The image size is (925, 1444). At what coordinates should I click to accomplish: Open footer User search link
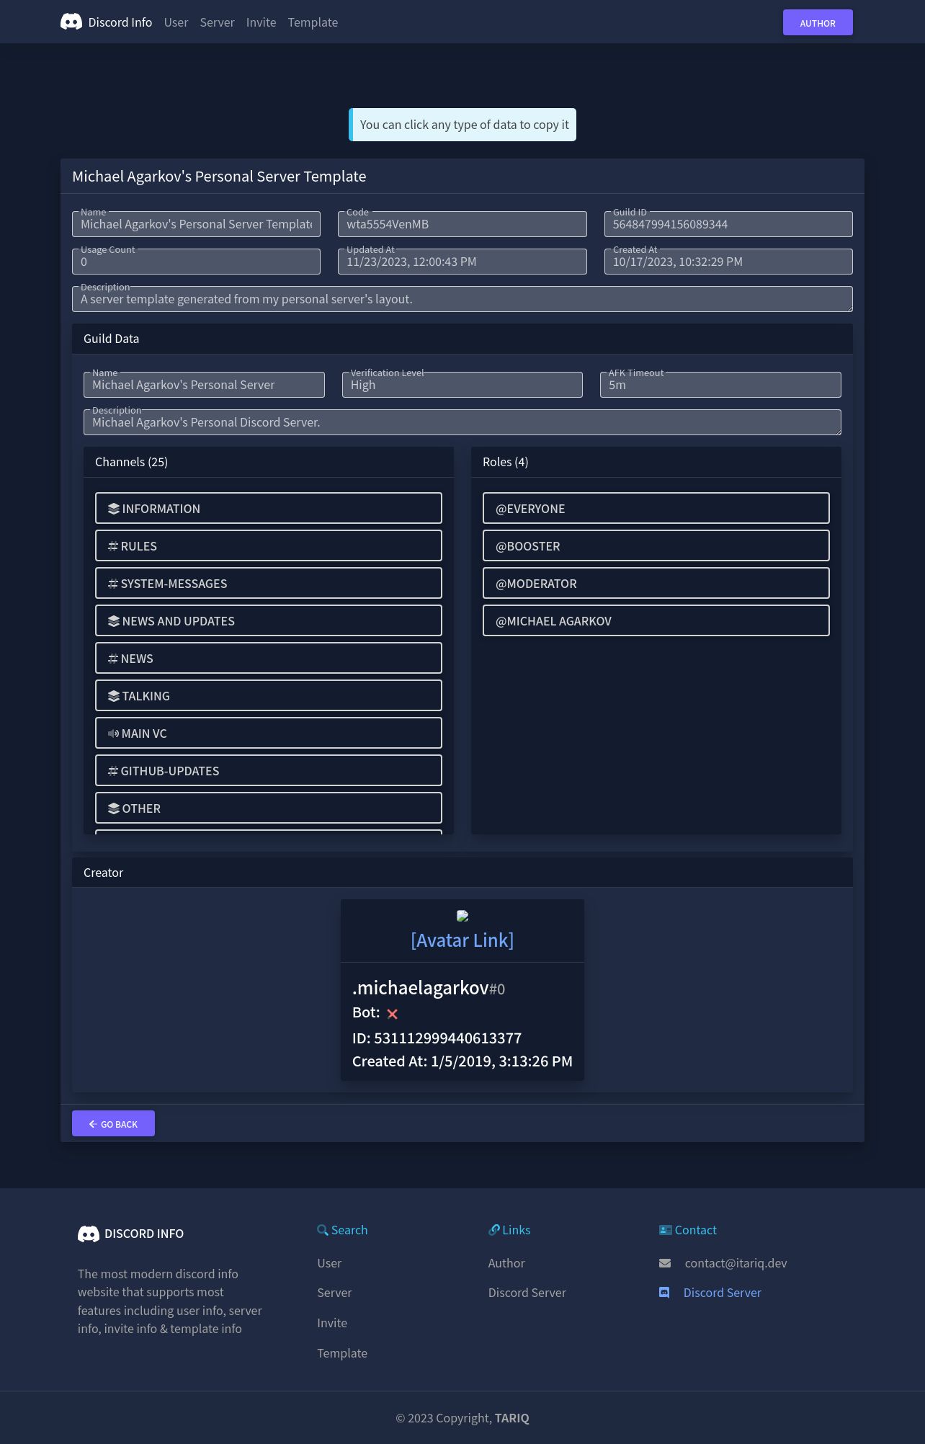point(329,1263)
